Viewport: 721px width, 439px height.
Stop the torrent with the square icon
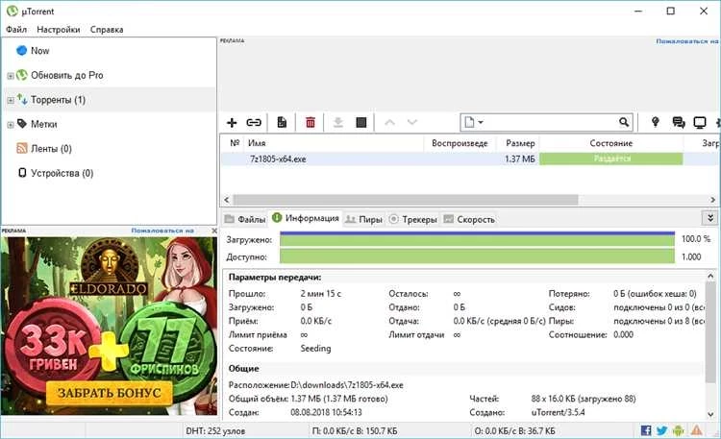point(361,122)
